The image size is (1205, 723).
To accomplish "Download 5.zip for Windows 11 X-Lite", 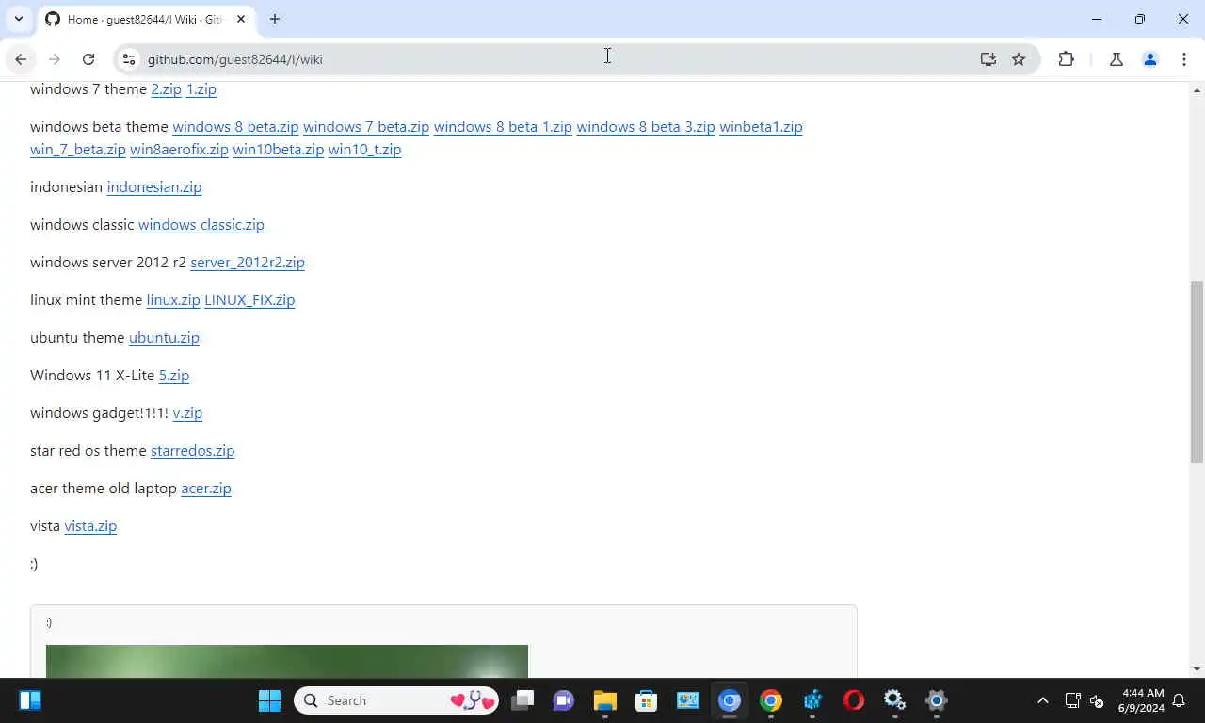I will click(174, 376).
